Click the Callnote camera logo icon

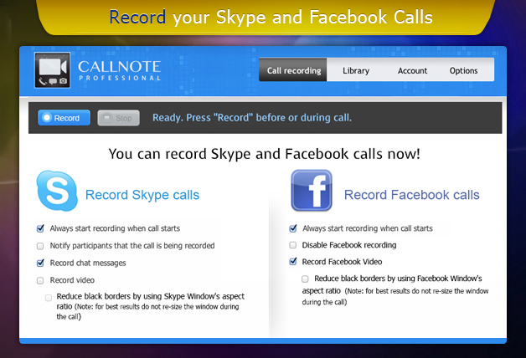(52, 70)
